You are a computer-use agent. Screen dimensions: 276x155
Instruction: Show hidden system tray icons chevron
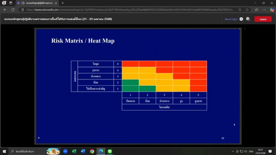pyautogui.click(x=233, y=151)
